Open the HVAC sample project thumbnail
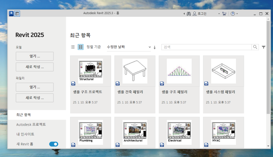This screenshot has width=273, height=157. tap(223, 132)
